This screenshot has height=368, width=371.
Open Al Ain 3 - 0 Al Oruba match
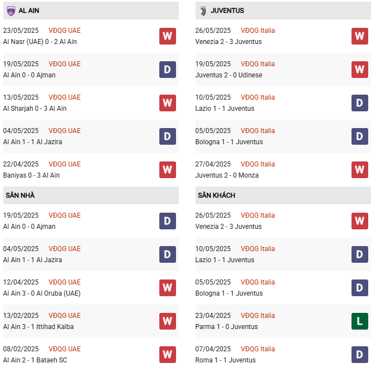42,293
